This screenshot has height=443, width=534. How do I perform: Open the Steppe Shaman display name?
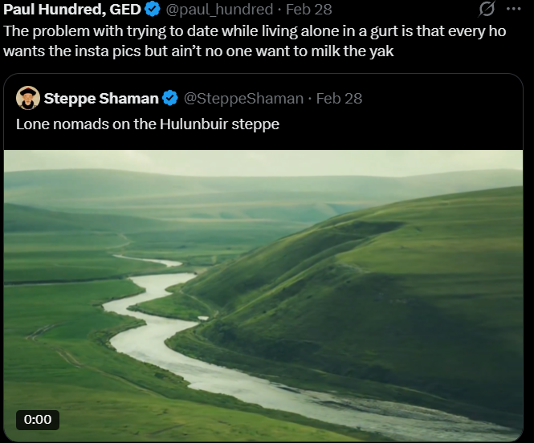101,99
